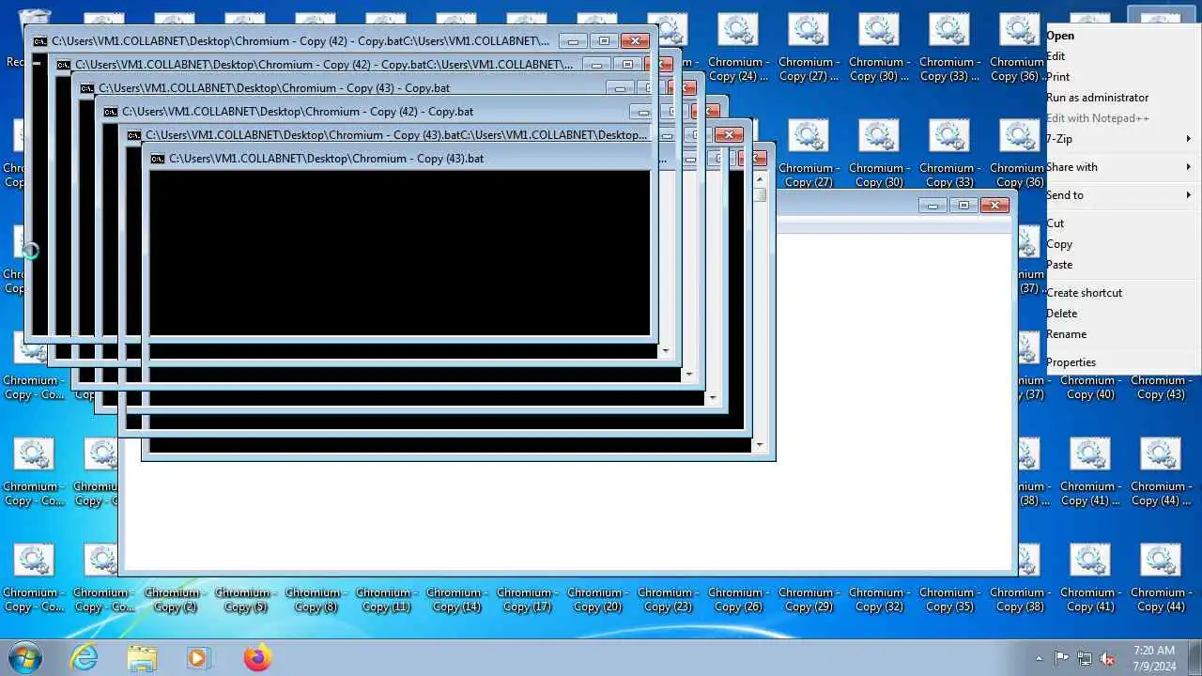Viewport: 1202px width, 676px height.
Task: Choose Rename from the context menu
Action: [1066, 334]
